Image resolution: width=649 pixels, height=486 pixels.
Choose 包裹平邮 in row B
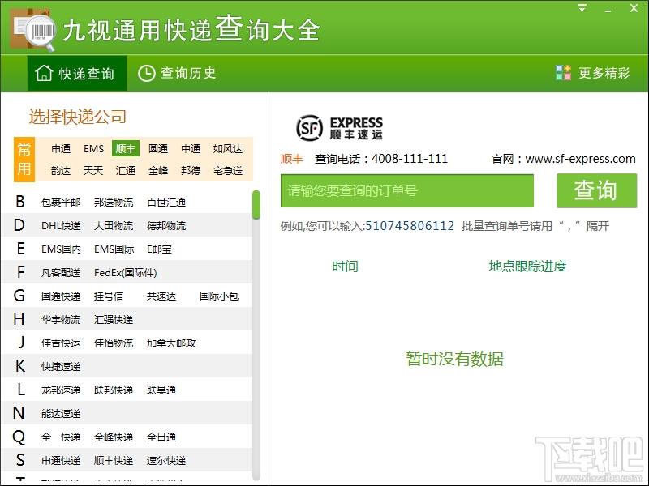click(x=61, y=202)
